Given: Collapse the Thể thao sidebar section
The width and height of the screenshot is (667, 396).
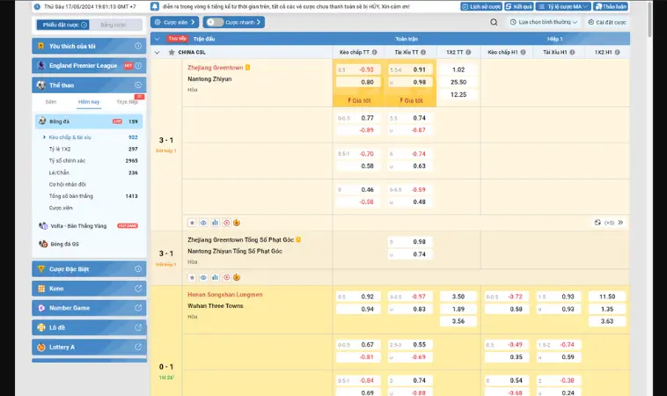Looking at the screenshot, I should (x=137, y=85).
